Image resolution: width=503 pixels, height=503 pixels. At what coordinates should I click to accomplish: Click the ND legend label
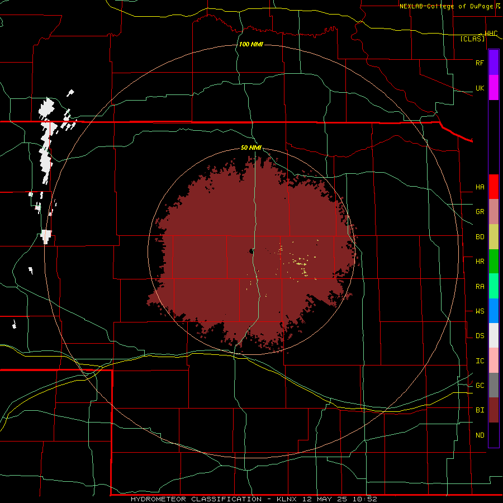pos(480,435)
